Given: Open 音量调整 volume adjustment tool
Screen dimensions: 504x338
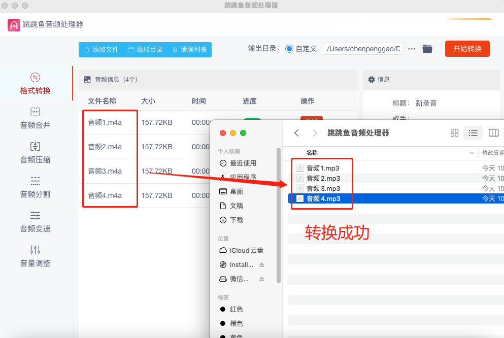Looking at the screenshot, I should [35, 256].
